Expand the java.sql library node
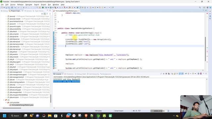Image resolution: width=212 pixels, height=119 pixels. (x=6, y=16)
